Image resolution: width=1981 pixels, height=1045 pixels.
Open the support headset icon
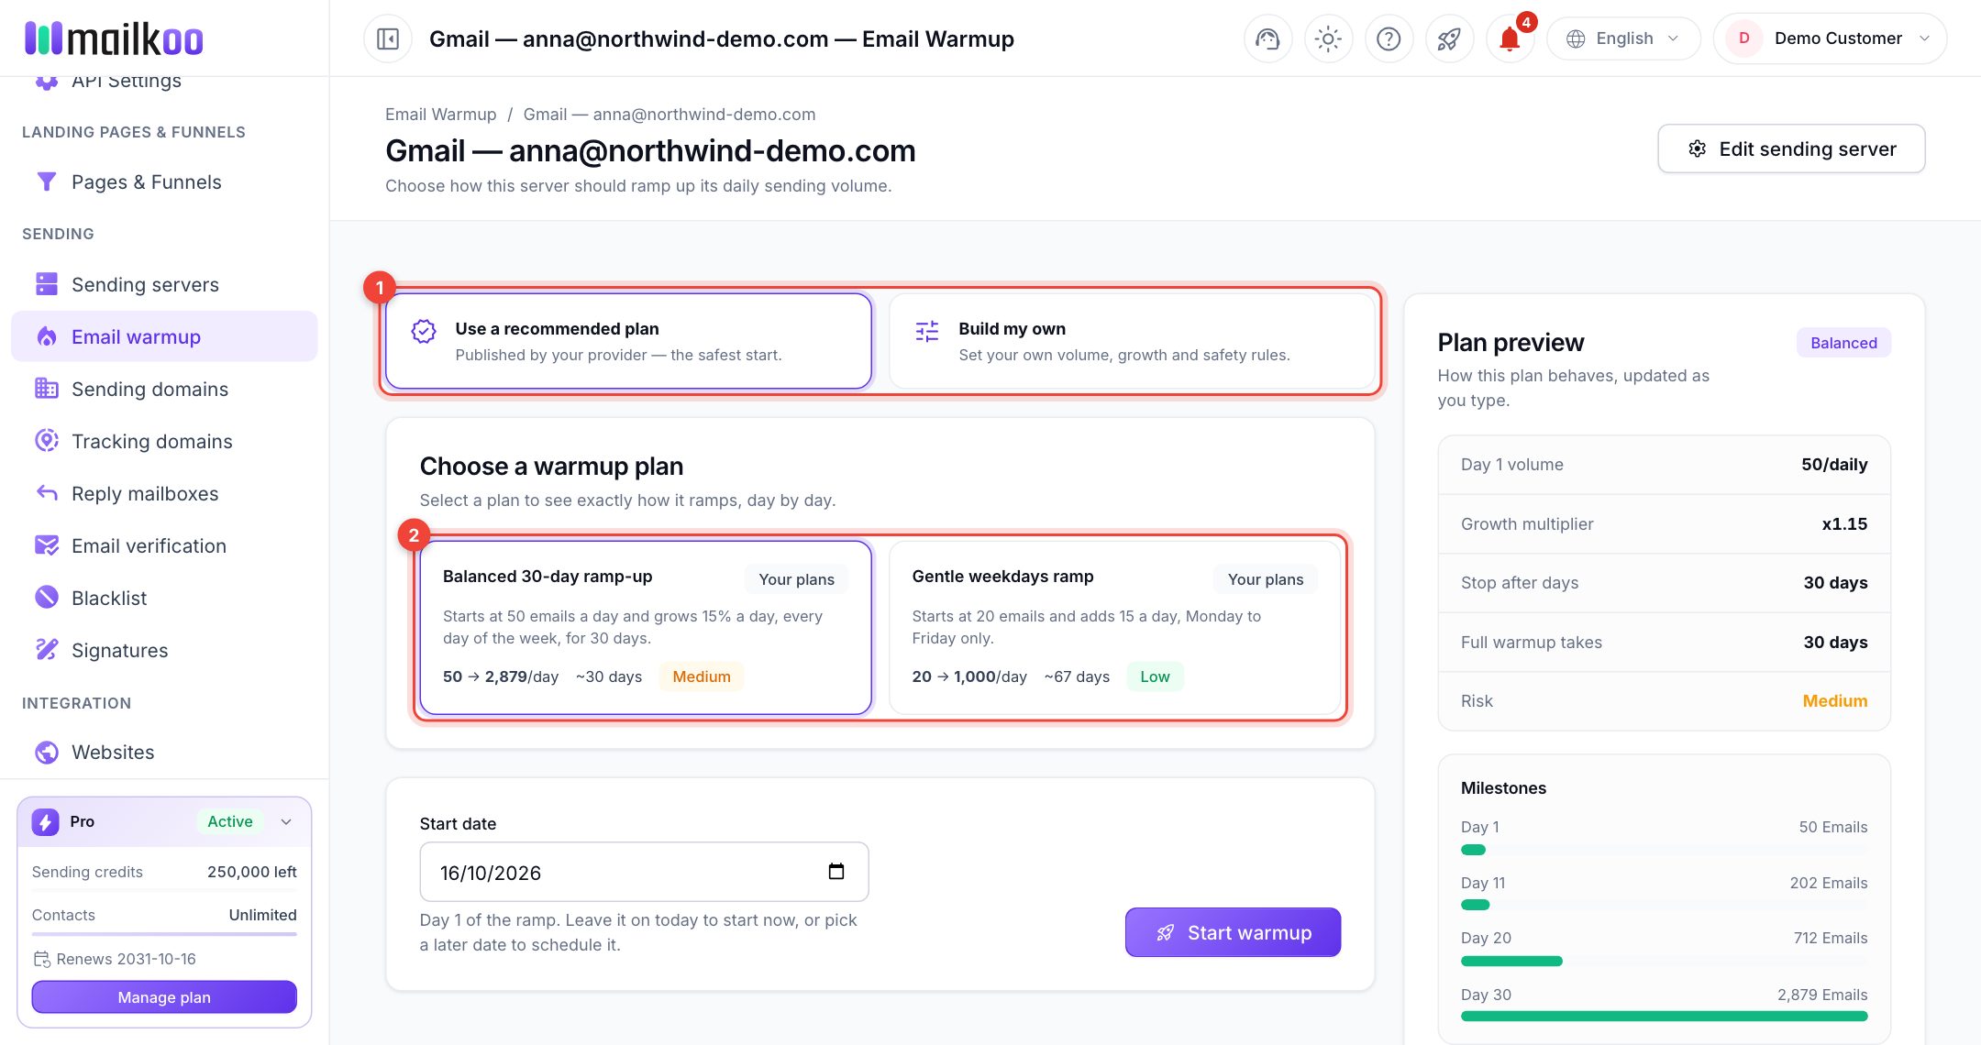tap(1267, 38)
